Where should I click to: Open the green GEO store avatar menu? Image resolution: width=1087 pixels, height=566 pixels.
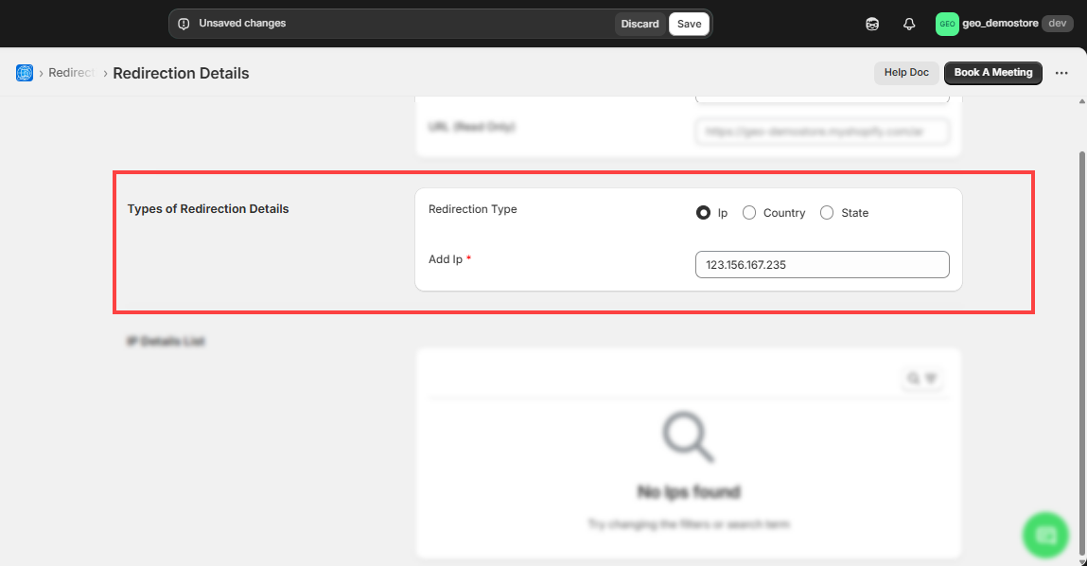point(947,25)
